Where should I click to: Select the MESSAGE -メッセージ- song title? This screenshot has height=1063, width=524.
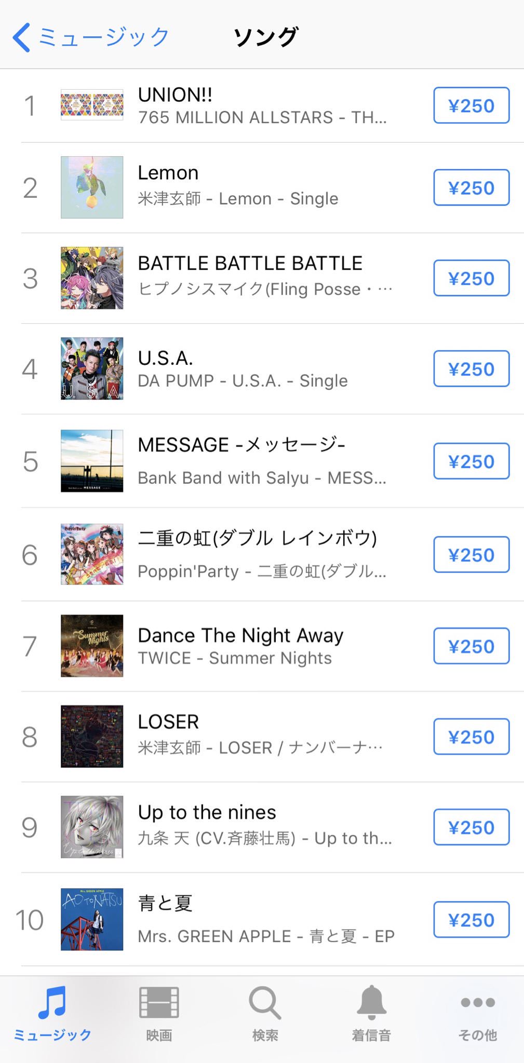point(241,445)
